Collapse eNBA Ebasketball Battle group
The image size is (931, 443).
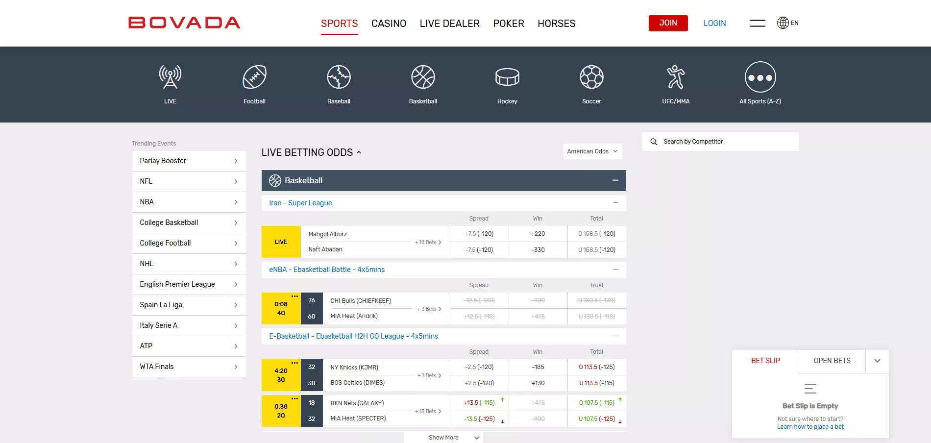pyautogui.click(x=615, y=270)
